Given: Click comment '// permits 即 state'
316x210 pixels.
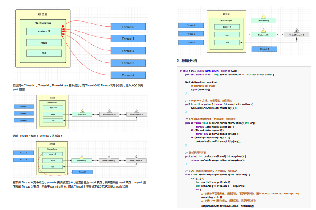Looking at the screenshot, I should click(x=203, y=86).
